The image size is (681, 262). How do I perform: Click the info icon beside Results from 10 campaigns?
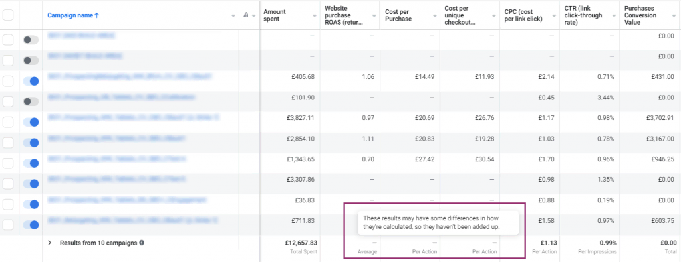click(142, 243)
